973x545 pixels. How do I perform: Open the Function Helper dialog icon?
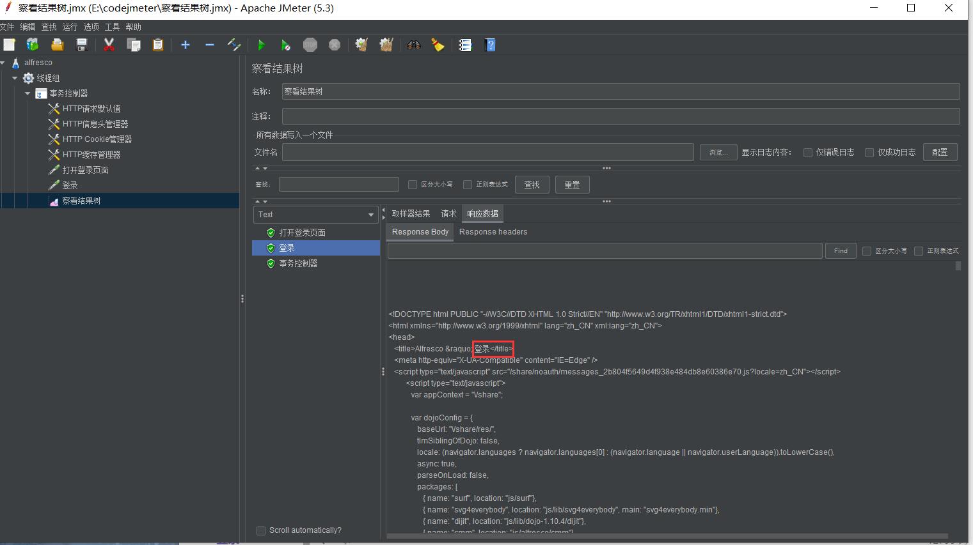466,45
